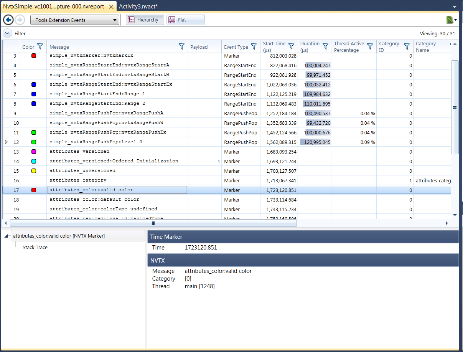Screen dimensions: 463x352
Task: Collapse the attributes_color:valid color tree node
Action: coord(7,236)
